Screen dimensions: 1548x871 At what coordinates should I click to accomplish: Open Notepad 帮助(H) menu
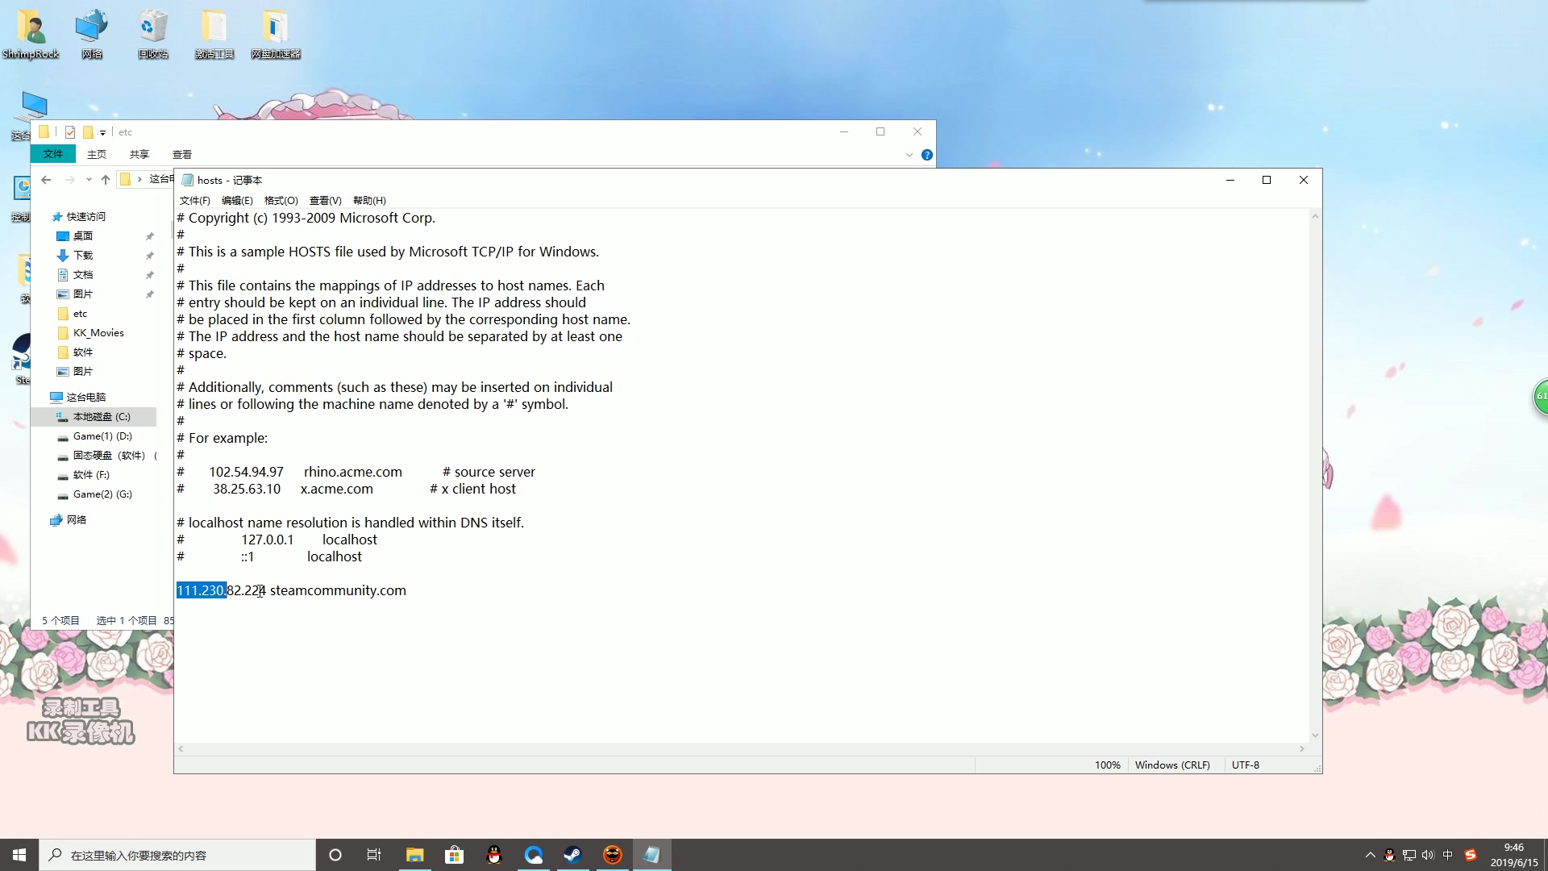click(x=369, y=201)
